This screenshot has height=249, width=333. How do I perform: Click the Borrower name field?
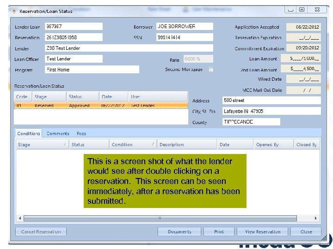click(185, 26)
